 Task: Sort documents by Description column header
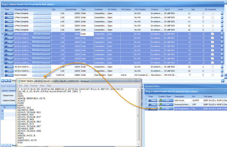point(182,96)
